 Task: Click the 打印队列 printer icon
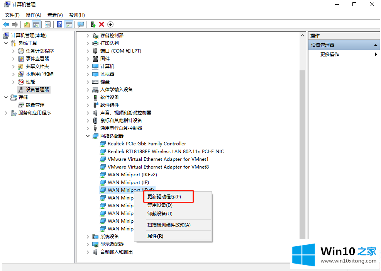95,43
